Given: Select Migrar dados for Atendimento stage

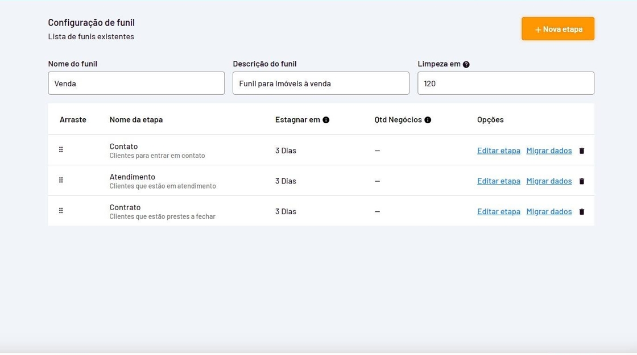Looking at the screenshot, I should [x=549, y=181].
